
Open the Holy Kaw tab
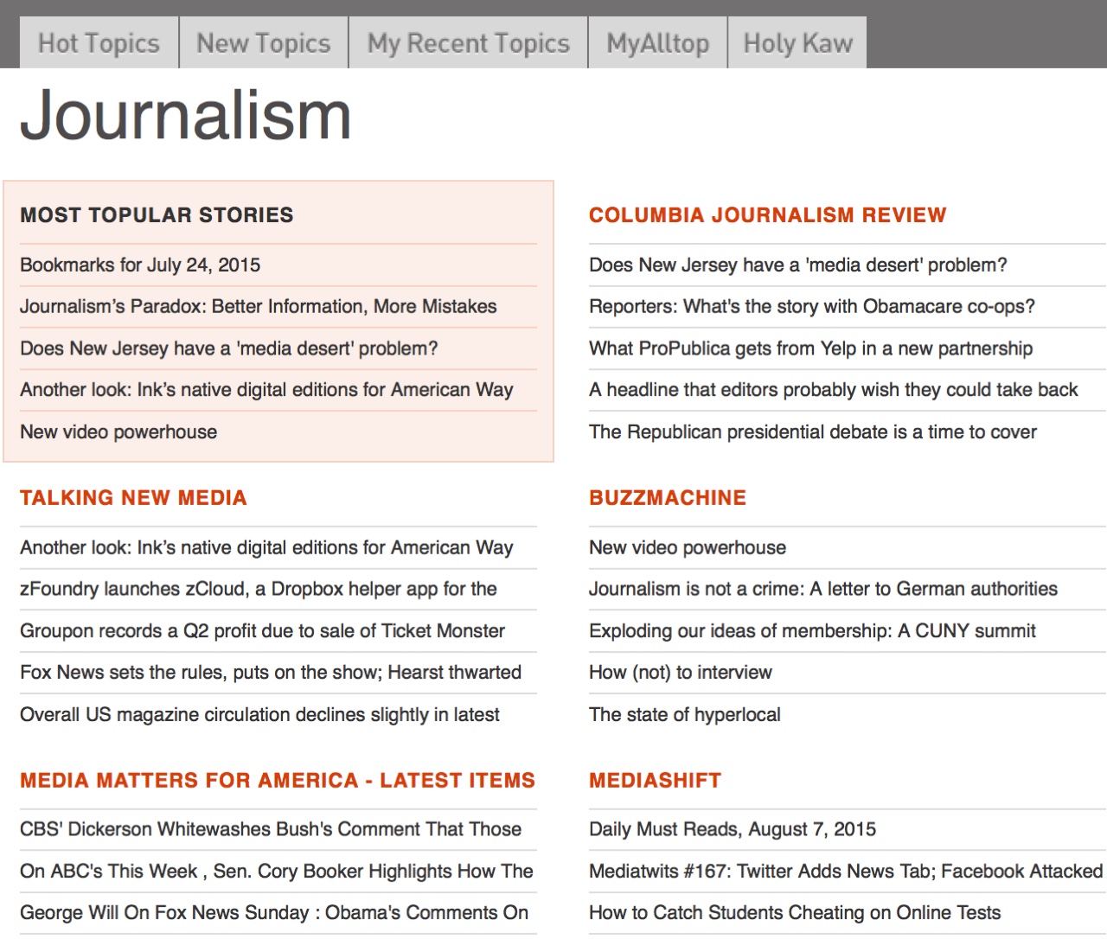tap(798, 42)
